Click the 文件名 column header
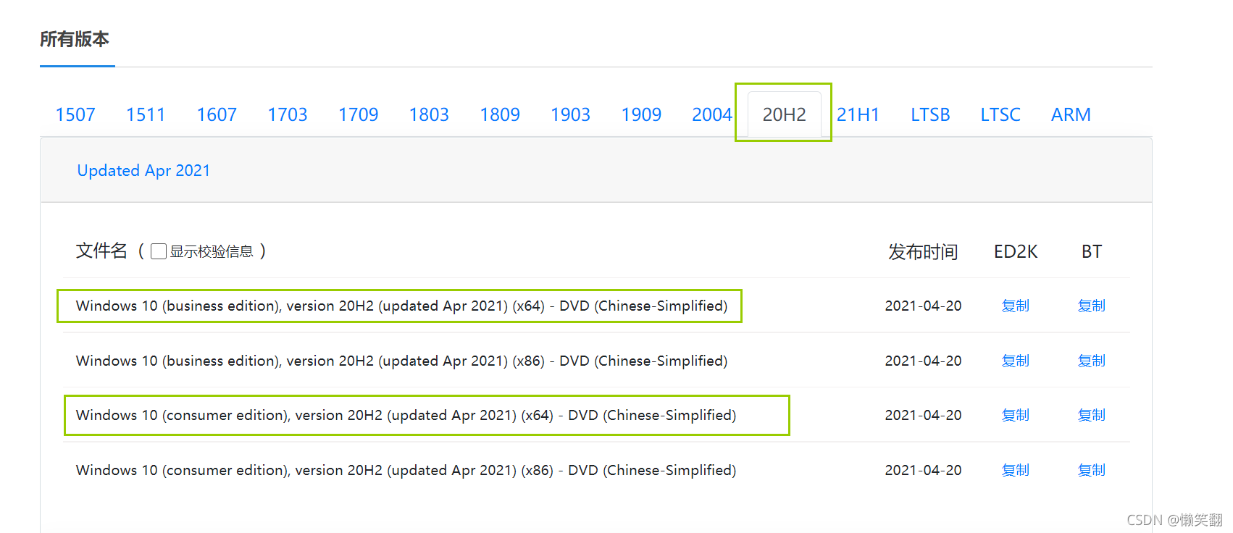This screenshot has height=533, width=1233. 101,251
